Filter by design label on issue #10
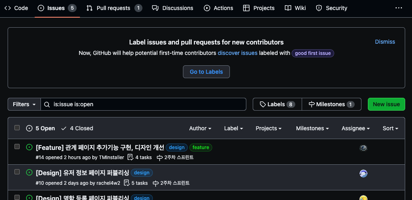Image resolution: width=412 pixels, height=200 pixels. pos(142,173)
